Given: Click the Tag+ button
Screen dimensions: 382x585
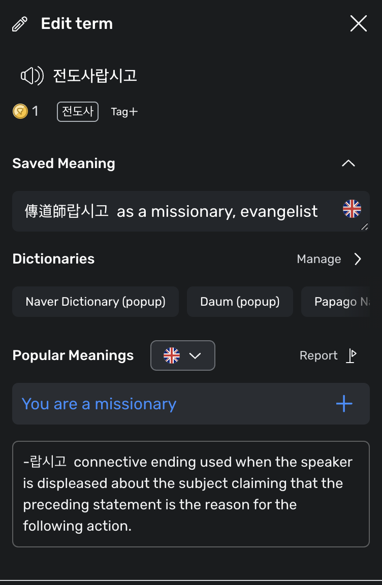Looking at the screenshot, I should (124, 112).
